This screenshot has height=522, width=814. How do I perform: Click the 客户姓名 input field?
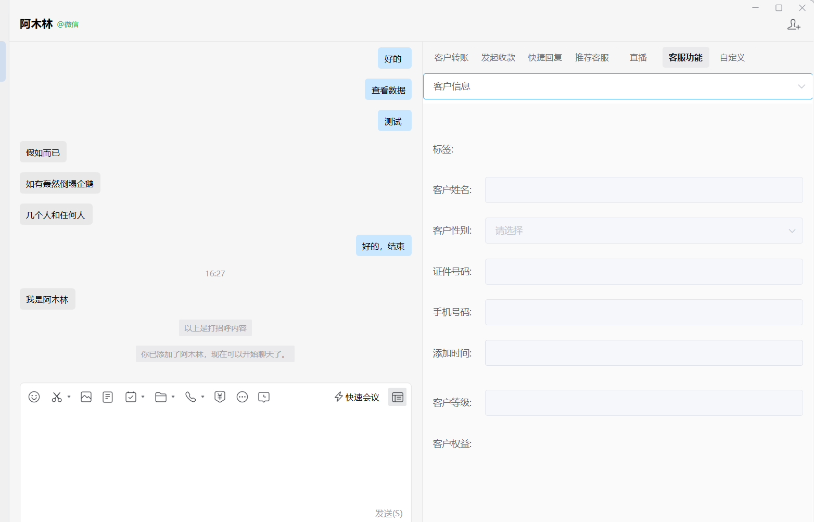[x=644, y=190]
